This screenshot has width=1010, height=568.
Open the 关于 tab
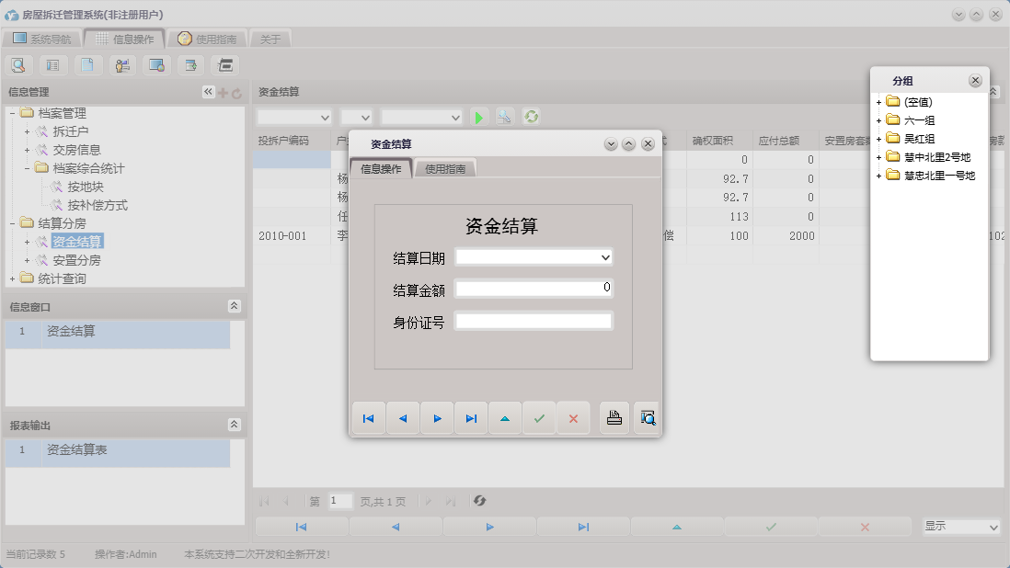(270, 40)
